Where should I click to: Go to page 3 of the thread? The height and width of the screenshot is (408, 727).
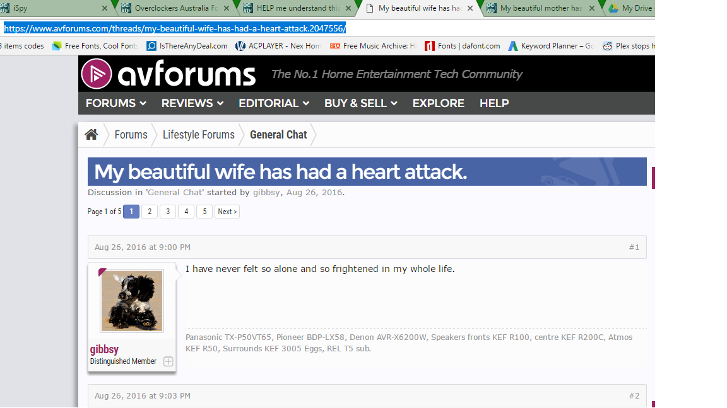(168, 212)
